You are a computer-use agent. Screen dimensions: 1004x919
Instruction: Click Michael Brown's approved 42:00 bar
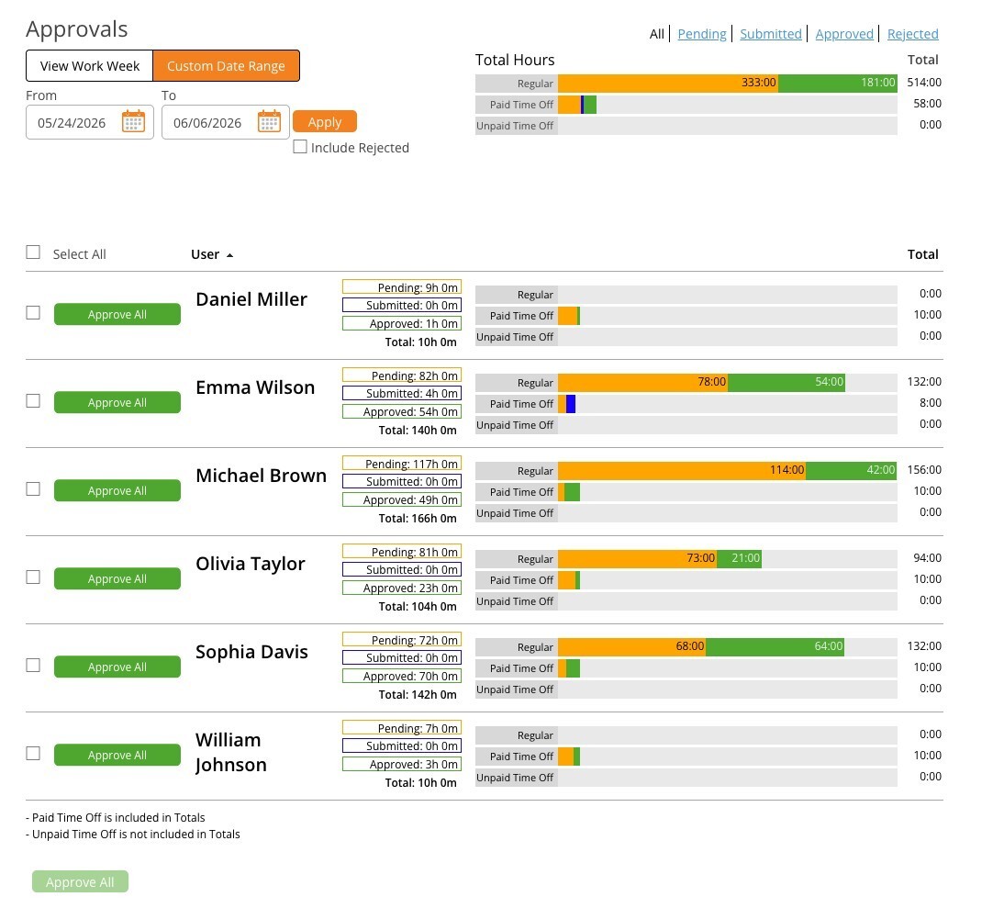851,471
